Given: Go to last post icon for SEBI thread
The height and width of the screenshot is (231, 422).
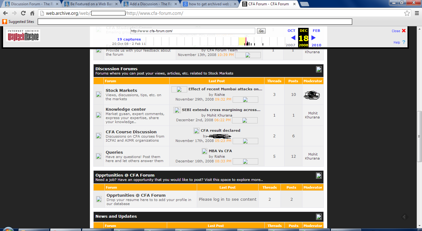Looking at the screenshot, I should (245, 120).
